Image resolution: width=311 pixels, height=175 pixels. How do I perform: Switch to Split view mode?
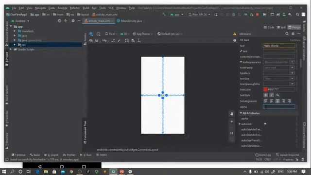click(x=281, y=27)
